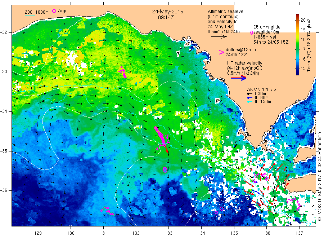Click the colorbar tick label '18'
Screen dimensions: 324x238
[303, 40]
